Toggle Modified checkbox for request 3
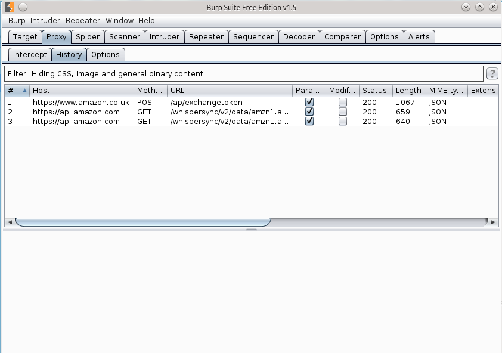Screen dimensions: 502x353 pos(343,122)
